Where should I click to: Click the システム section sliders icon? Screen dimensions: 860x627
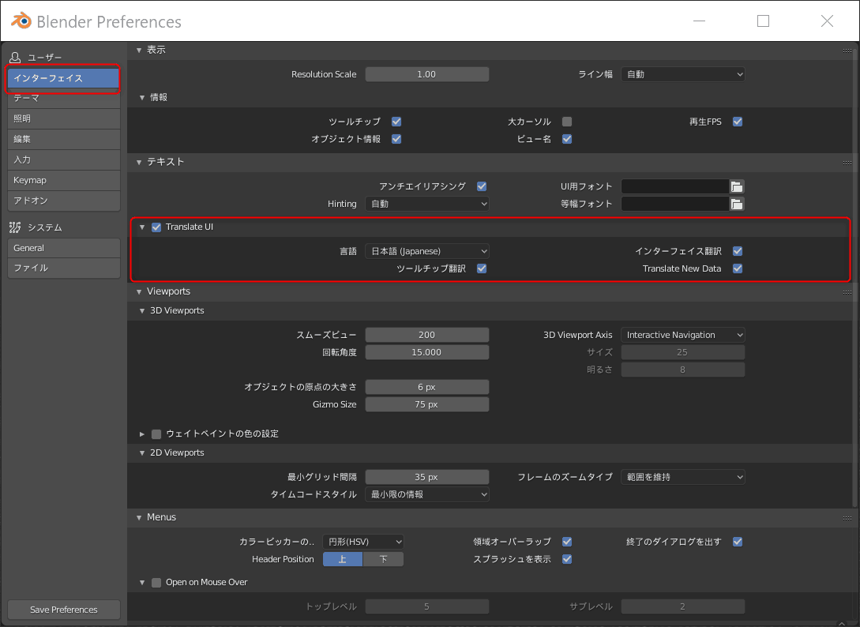tap(15, 227)
